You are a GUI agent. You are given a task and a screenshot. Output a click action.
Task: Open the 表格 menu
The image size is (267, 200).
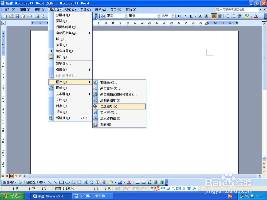pyautogui.click(x=100, y=10)
